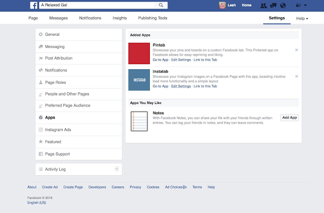Open the Featured settings label
324x213 pixels.
click(x=53, y=142)
